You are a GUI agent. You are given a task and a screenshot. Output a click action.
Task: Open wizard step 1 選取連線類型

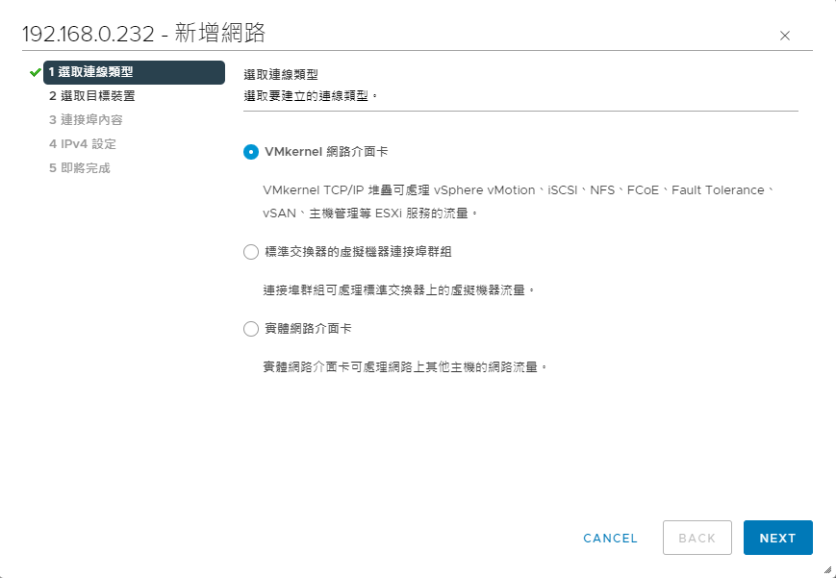pos(134,72)
